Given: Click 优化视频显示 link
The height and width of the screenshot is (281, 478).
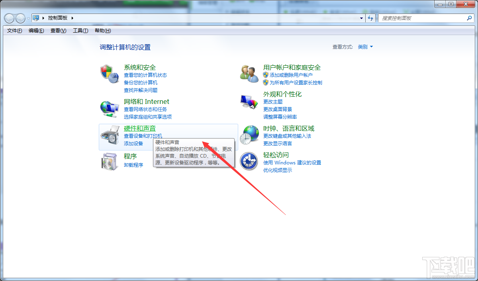Looking at the screenshot, I should (x=278, y=170).
